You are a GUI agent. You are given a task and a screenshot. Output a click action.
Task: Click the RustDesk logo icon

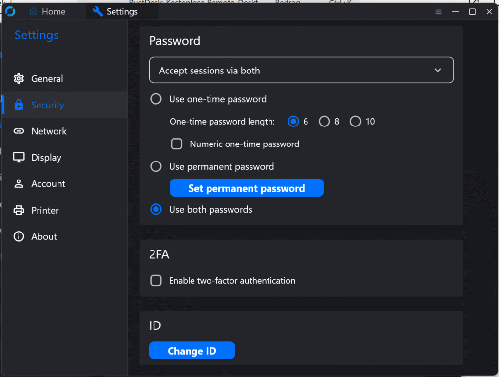[10, 11]
